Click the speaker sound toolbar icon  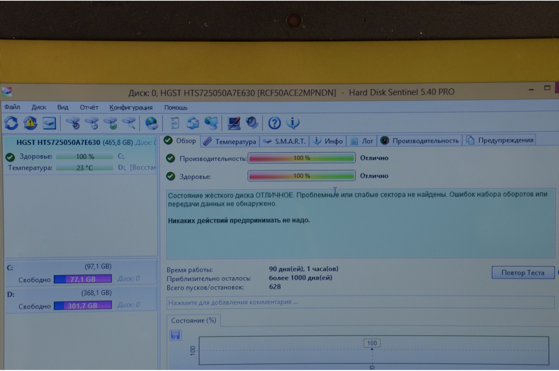(252, 123)
